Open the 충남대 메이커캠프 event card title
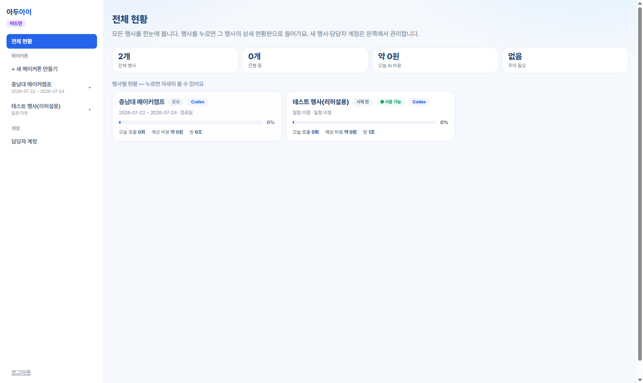This screenshot has height=383, width=643. [142, 102]
